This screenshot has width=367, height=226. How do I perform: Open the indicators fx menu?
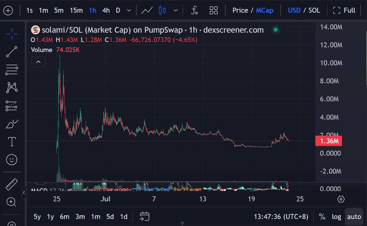click(x=194, y=11)
